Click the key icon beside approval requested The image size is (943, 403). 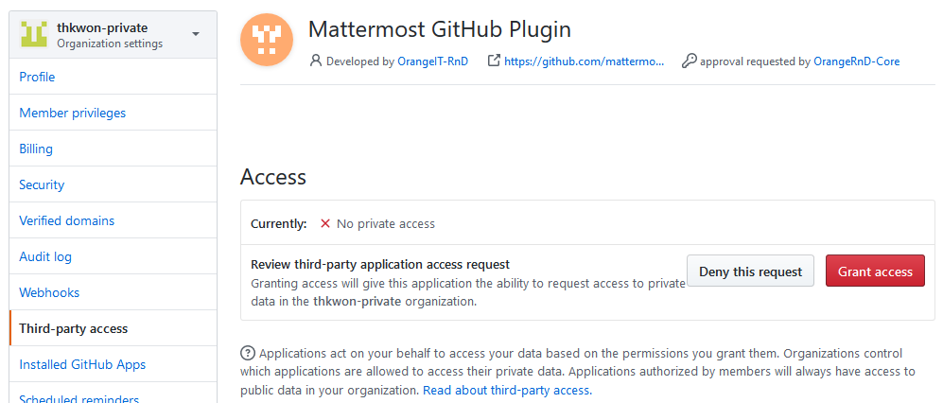[690, 61]
